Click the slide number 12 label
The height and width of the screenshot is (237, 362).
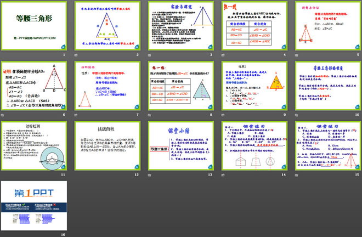point(137,174)
